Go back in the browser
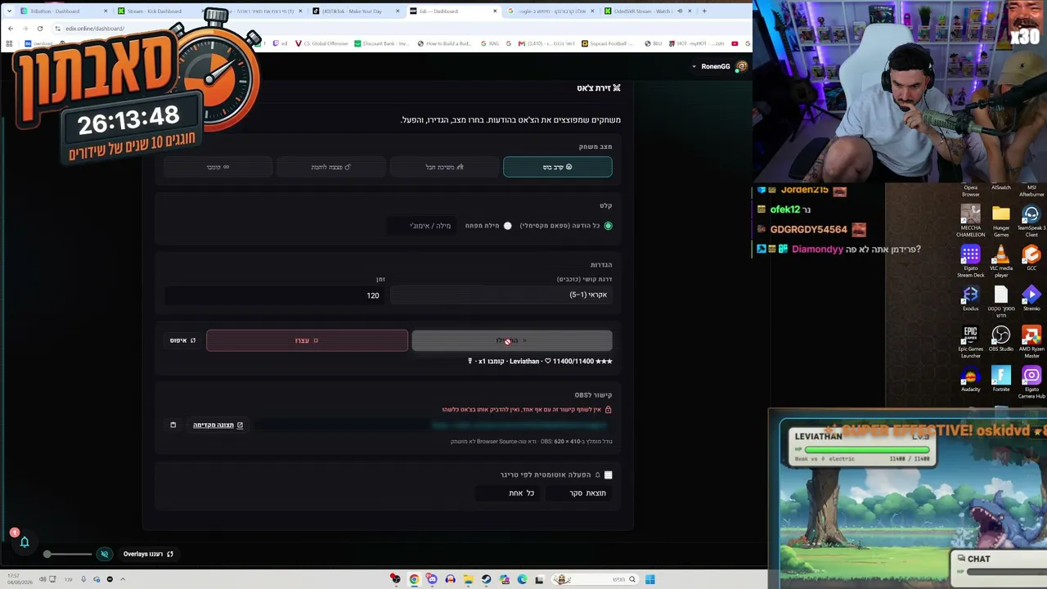The width and height of the screenshot is (1047, 589). (x=10, y=29)
